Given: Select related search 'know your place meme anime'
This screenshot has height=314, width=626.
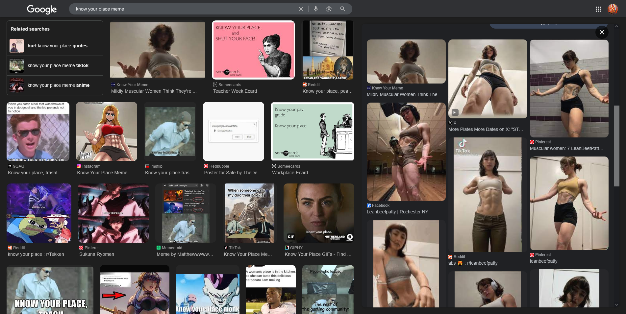Looking at the screenshot, I should pyautogui.click(x=55, y=85).
